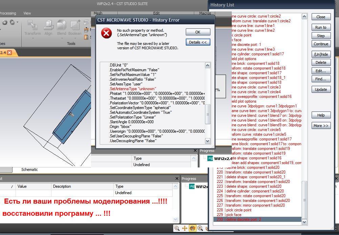The width and height of the screenshot is (339, 235).
Task: Select history entry define discrete port: 1
Action: click(x=246, y=45)
